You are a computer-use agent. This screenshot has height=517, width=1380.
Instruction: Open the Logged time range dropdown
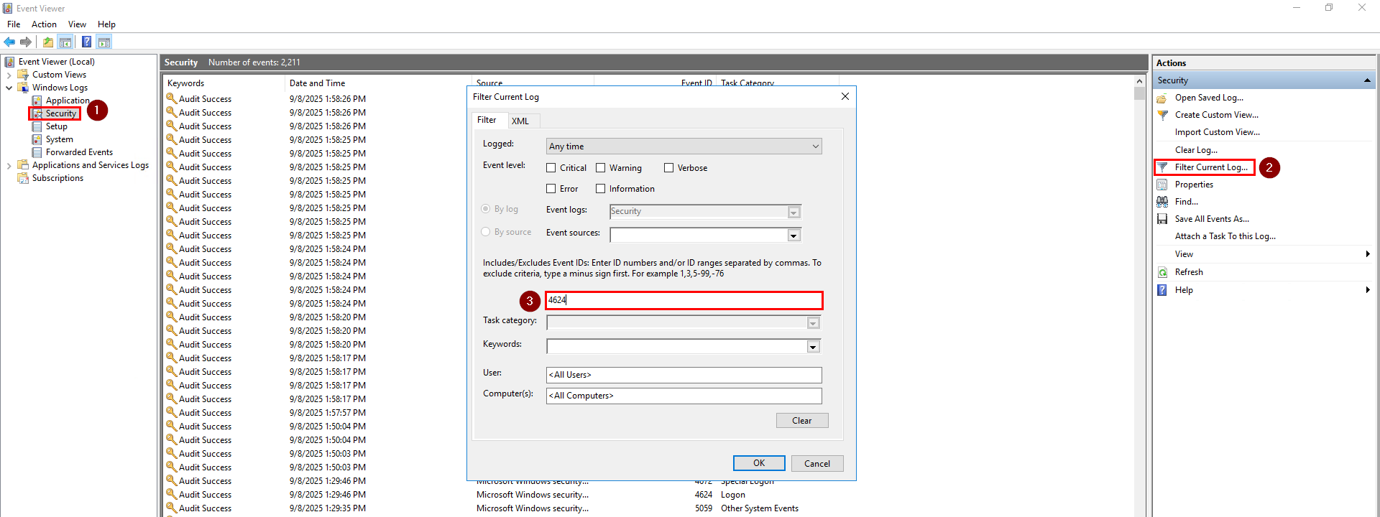684,146
